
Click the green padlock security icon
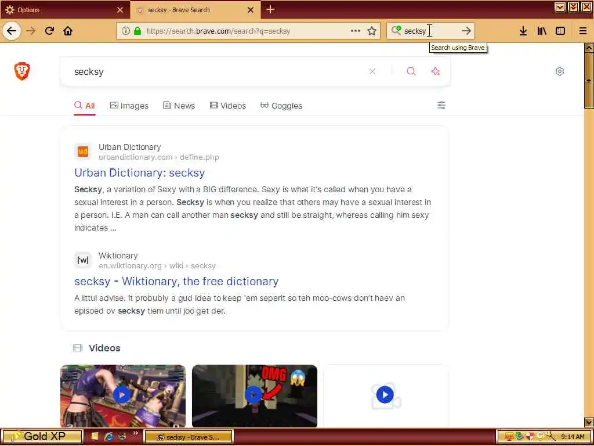point(137,31)
